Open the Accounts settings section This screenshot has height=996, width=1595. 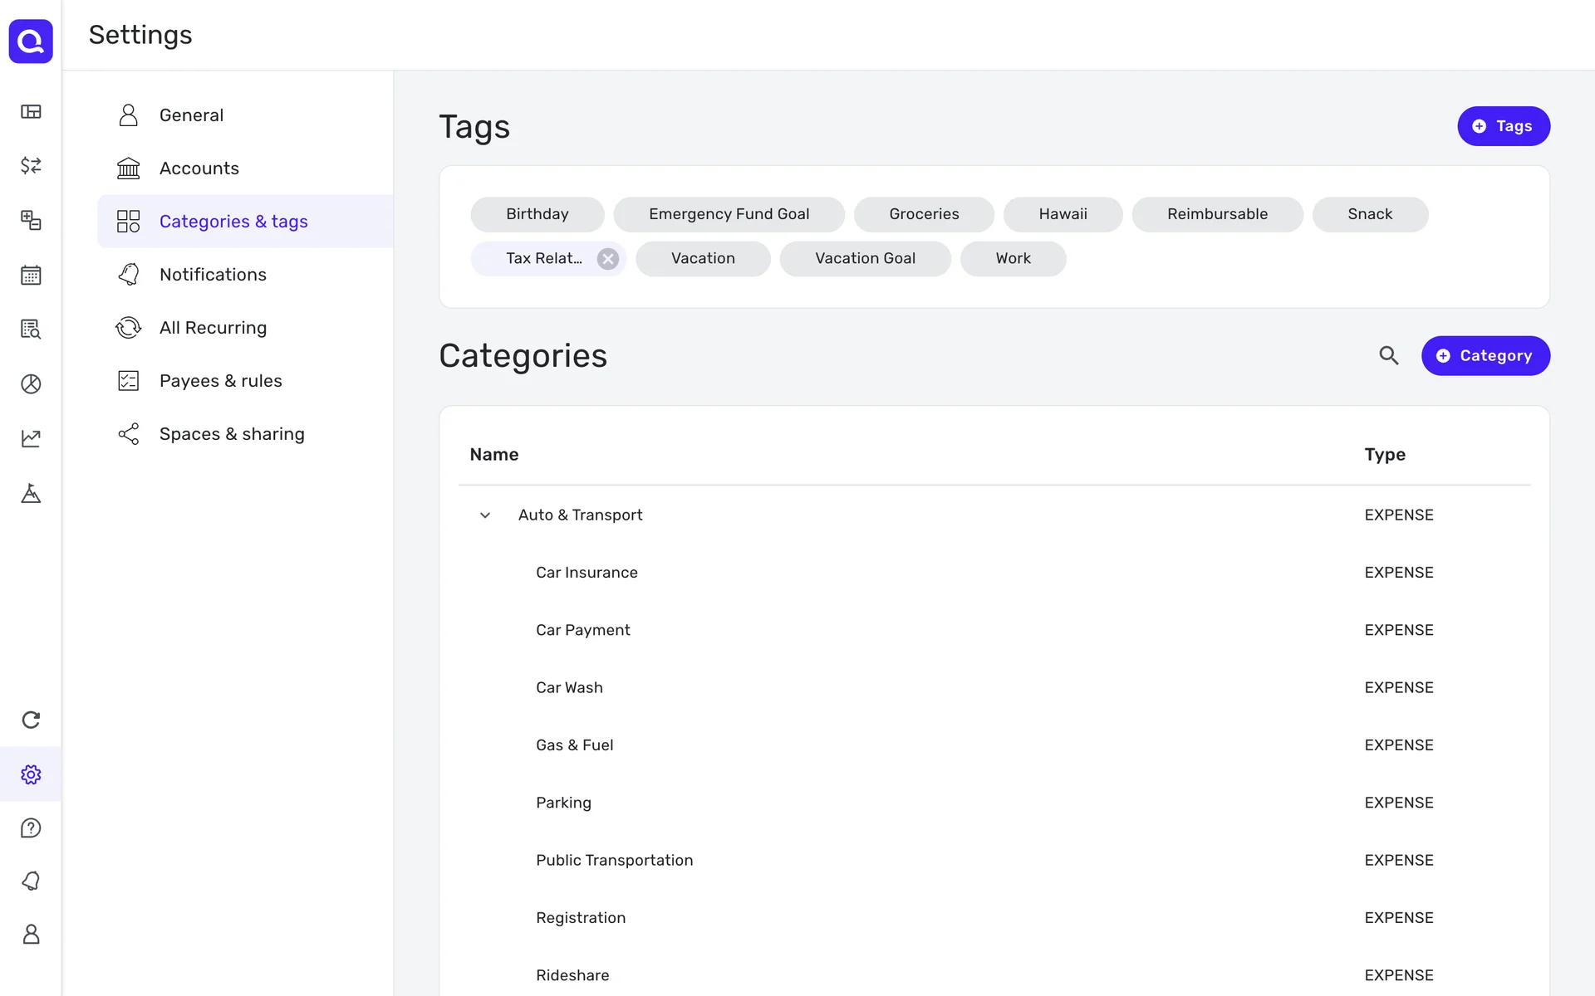point(199,168)
